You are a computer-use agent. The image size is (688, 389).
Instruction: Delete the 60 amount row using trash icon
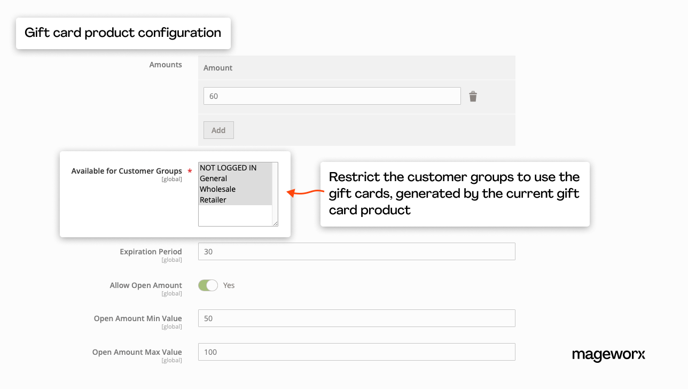[x=473, y=96]
